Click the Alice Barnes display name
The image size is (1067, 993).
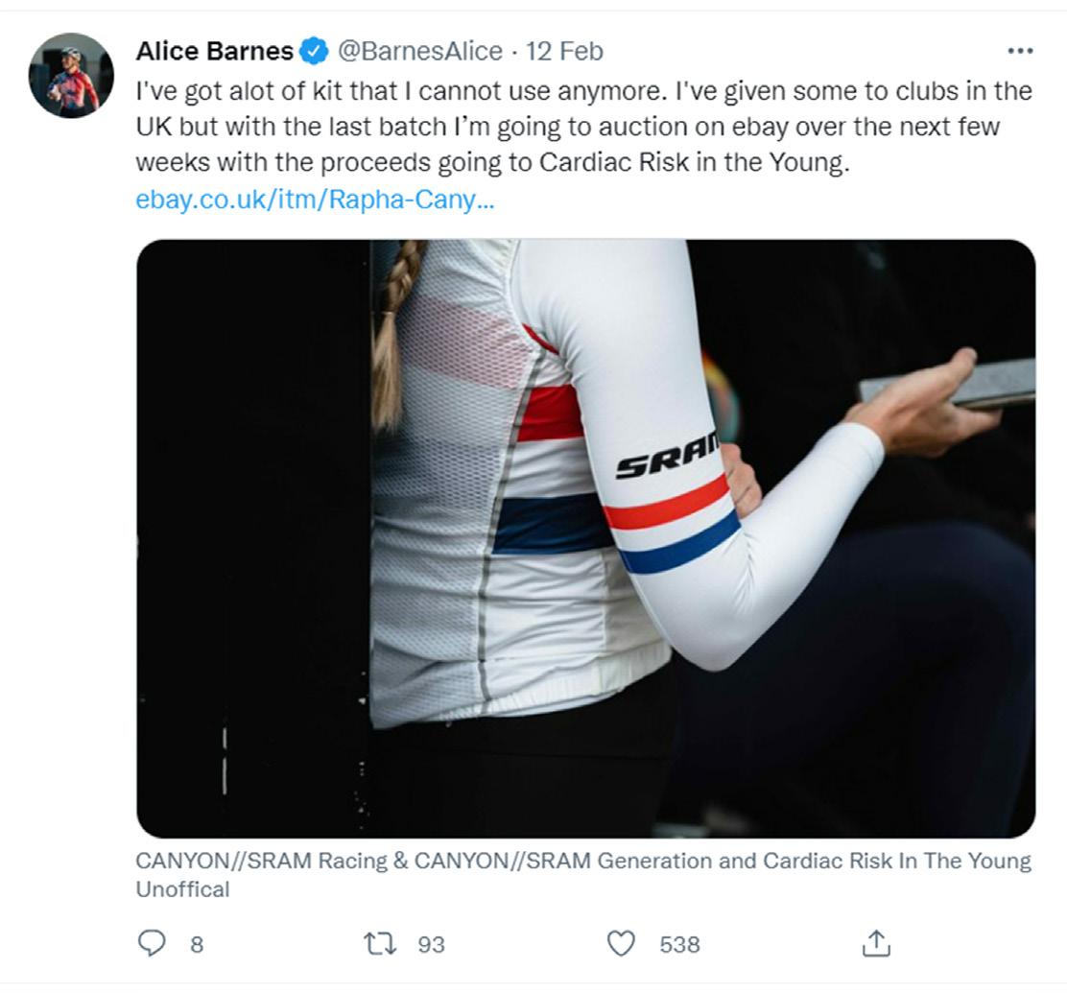pos(215,51)
